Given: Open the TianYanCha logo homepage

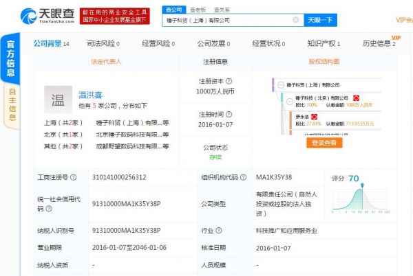Looking at the screenshot, I should tap(47, 16).
